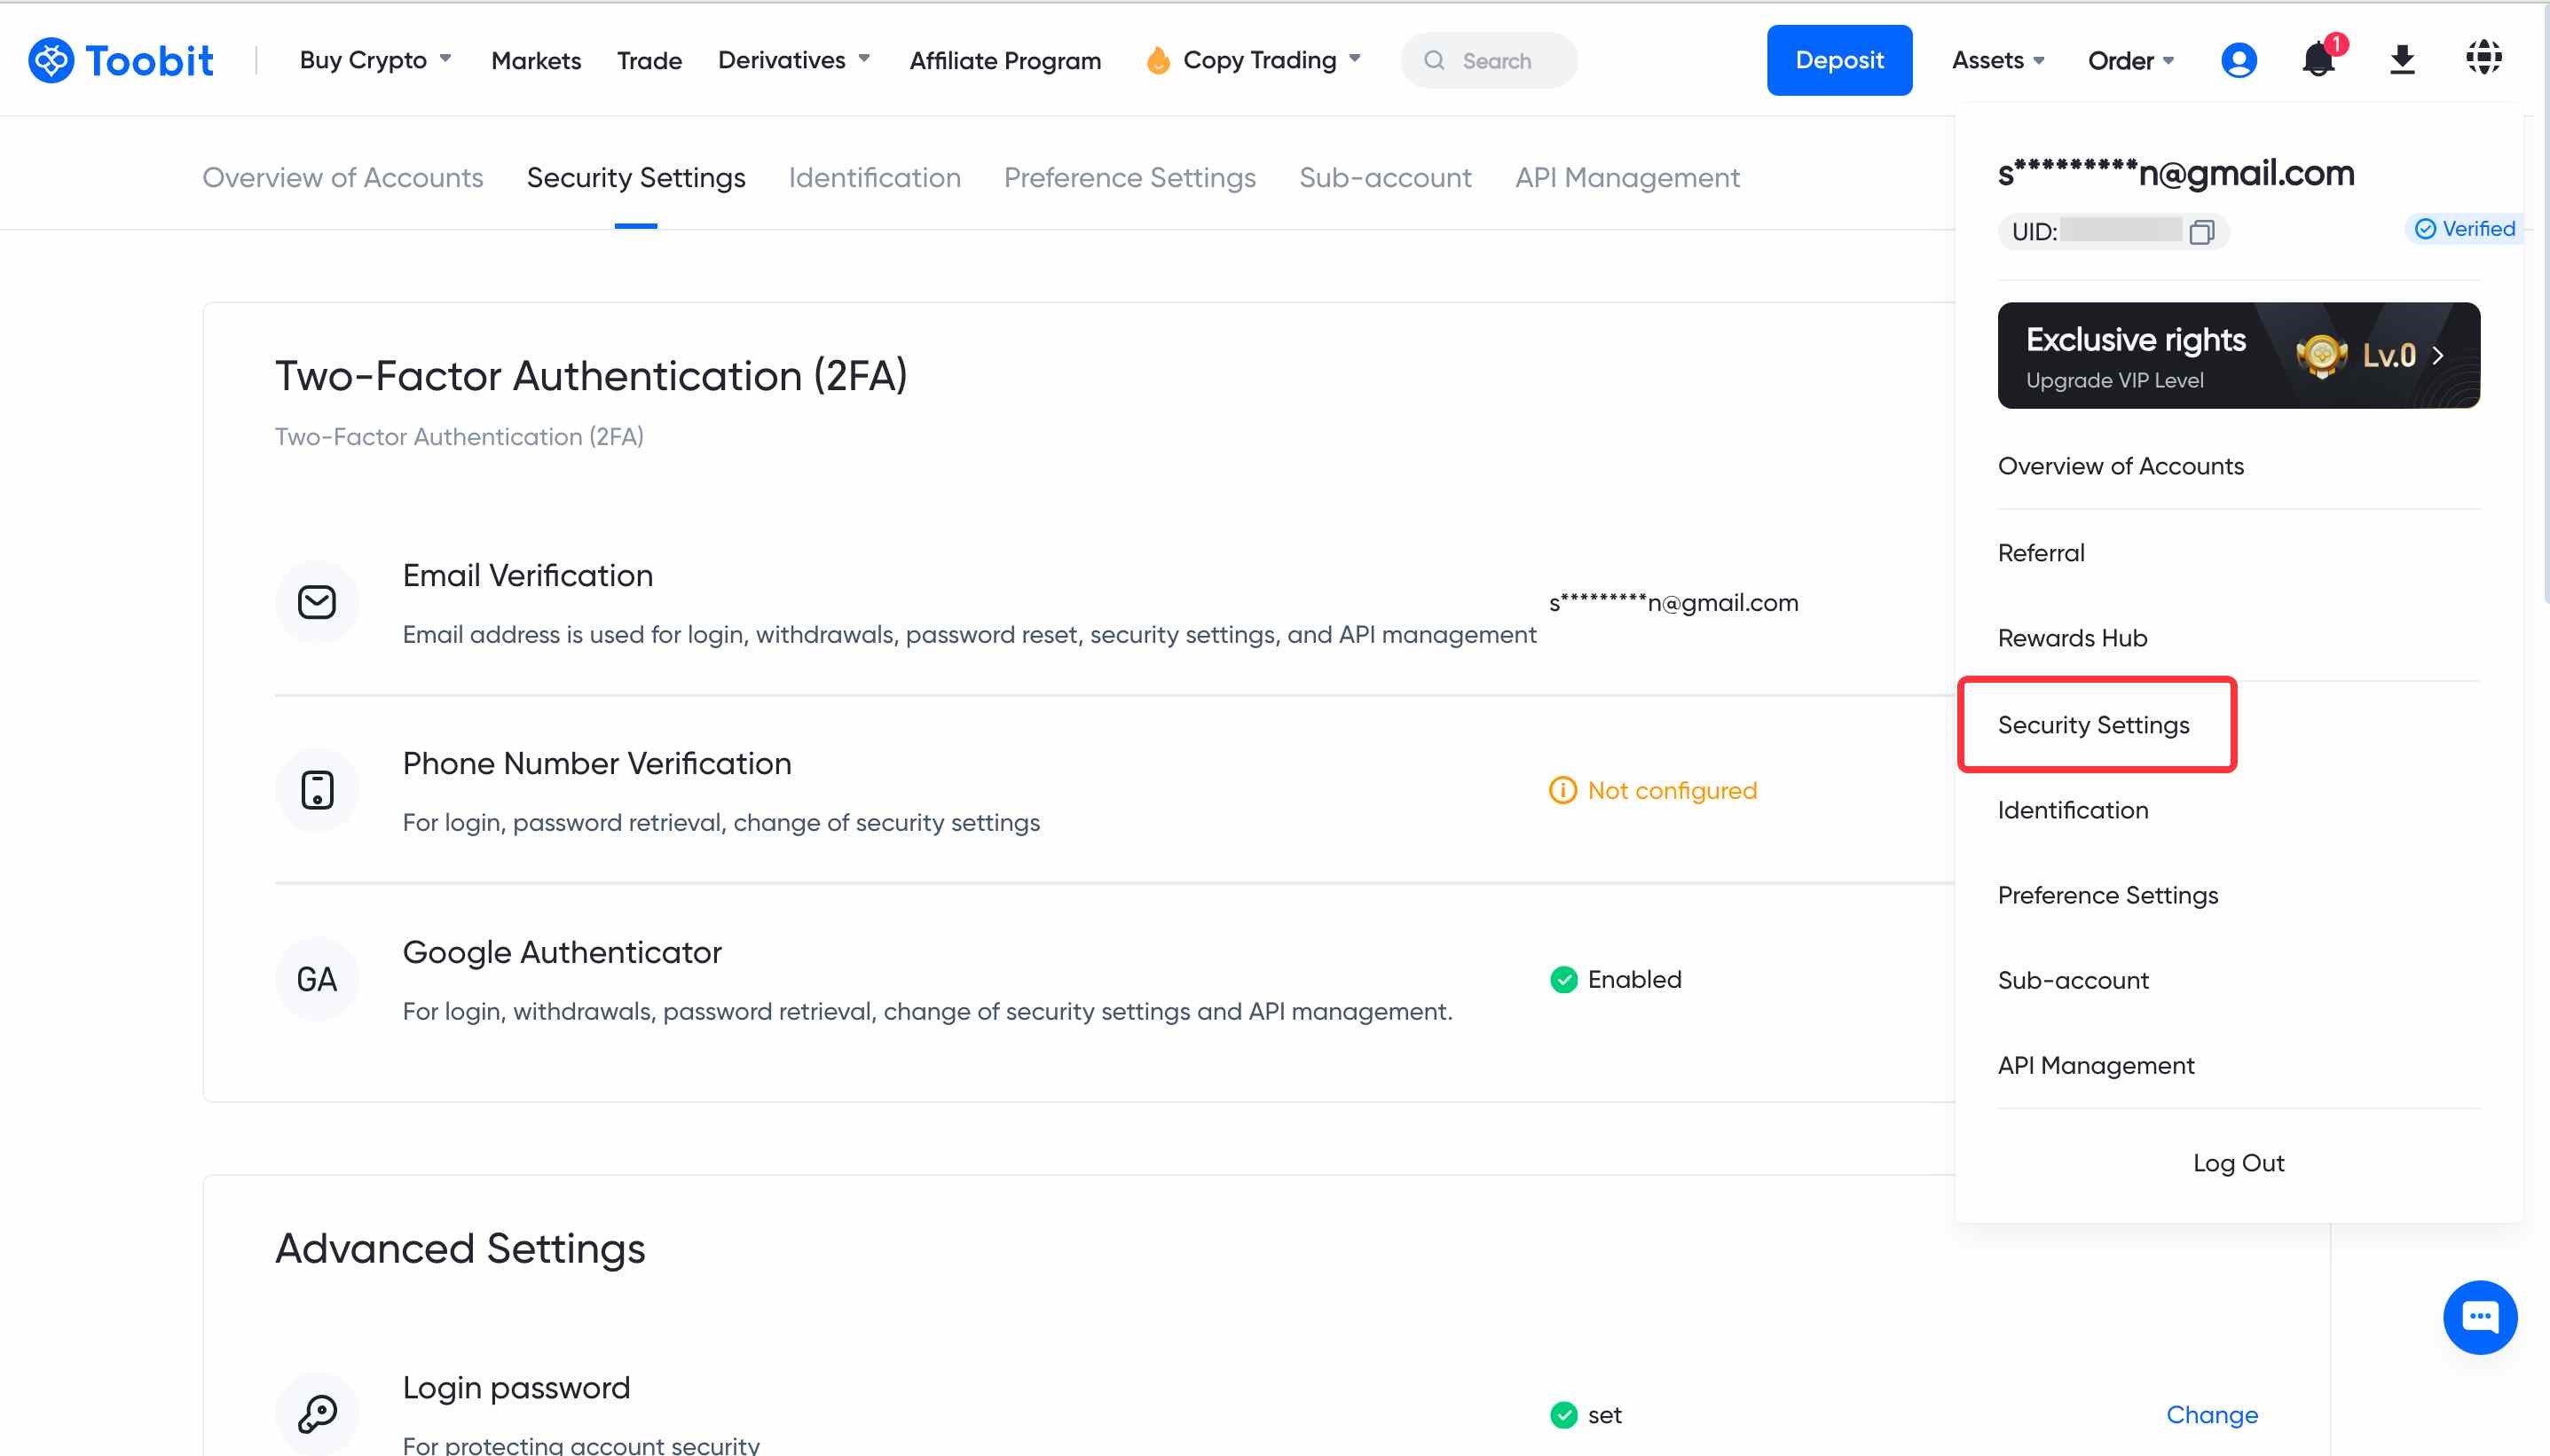This screenshot has width=2550, height=1456.
Task: Copy the UID with copy icon
Action: pyautogui.click(x=2201, y=232)
